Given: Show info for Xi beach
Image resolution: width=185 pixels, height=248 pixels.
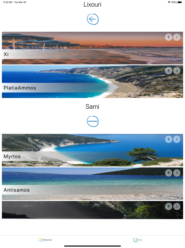Looking at the screenshot, I should click(177, 37).
